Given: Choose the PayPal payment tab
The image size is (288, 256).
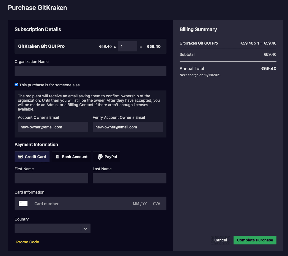Looking at the screenshot, I should pos(107,157).
